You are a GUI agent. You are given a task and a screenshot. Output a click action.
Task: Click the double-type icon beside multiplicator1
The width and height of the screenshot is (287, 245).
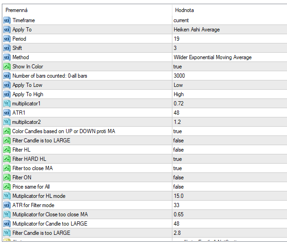pyautogui.click(x=6, y=104)
